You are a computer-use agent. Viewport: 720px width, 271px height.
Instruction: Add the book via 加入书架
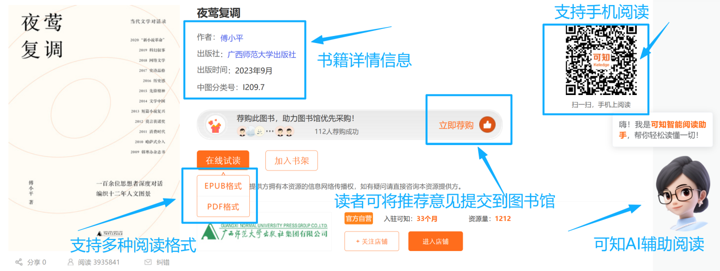pos(291,160)
